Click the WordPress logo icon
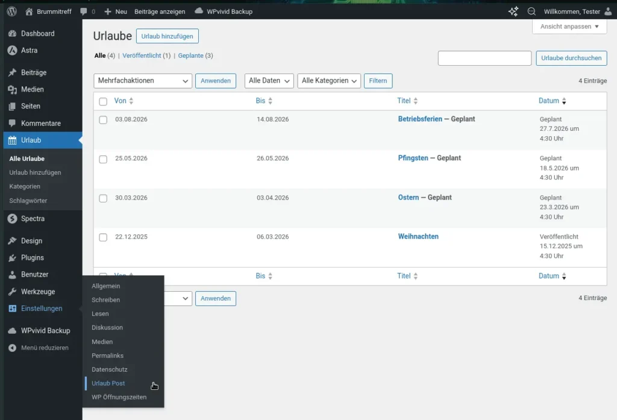617x420 pixels. click(x=12, y=11)
